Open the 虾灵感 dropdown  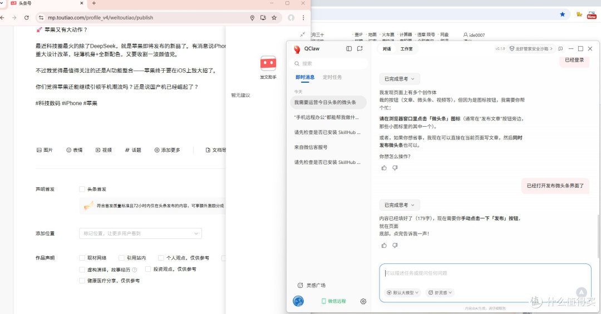(440, 292)
